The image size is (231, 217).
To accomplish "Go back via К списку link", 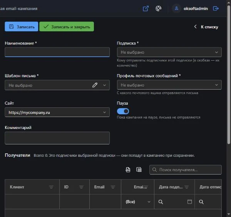I will click(206, 27).
